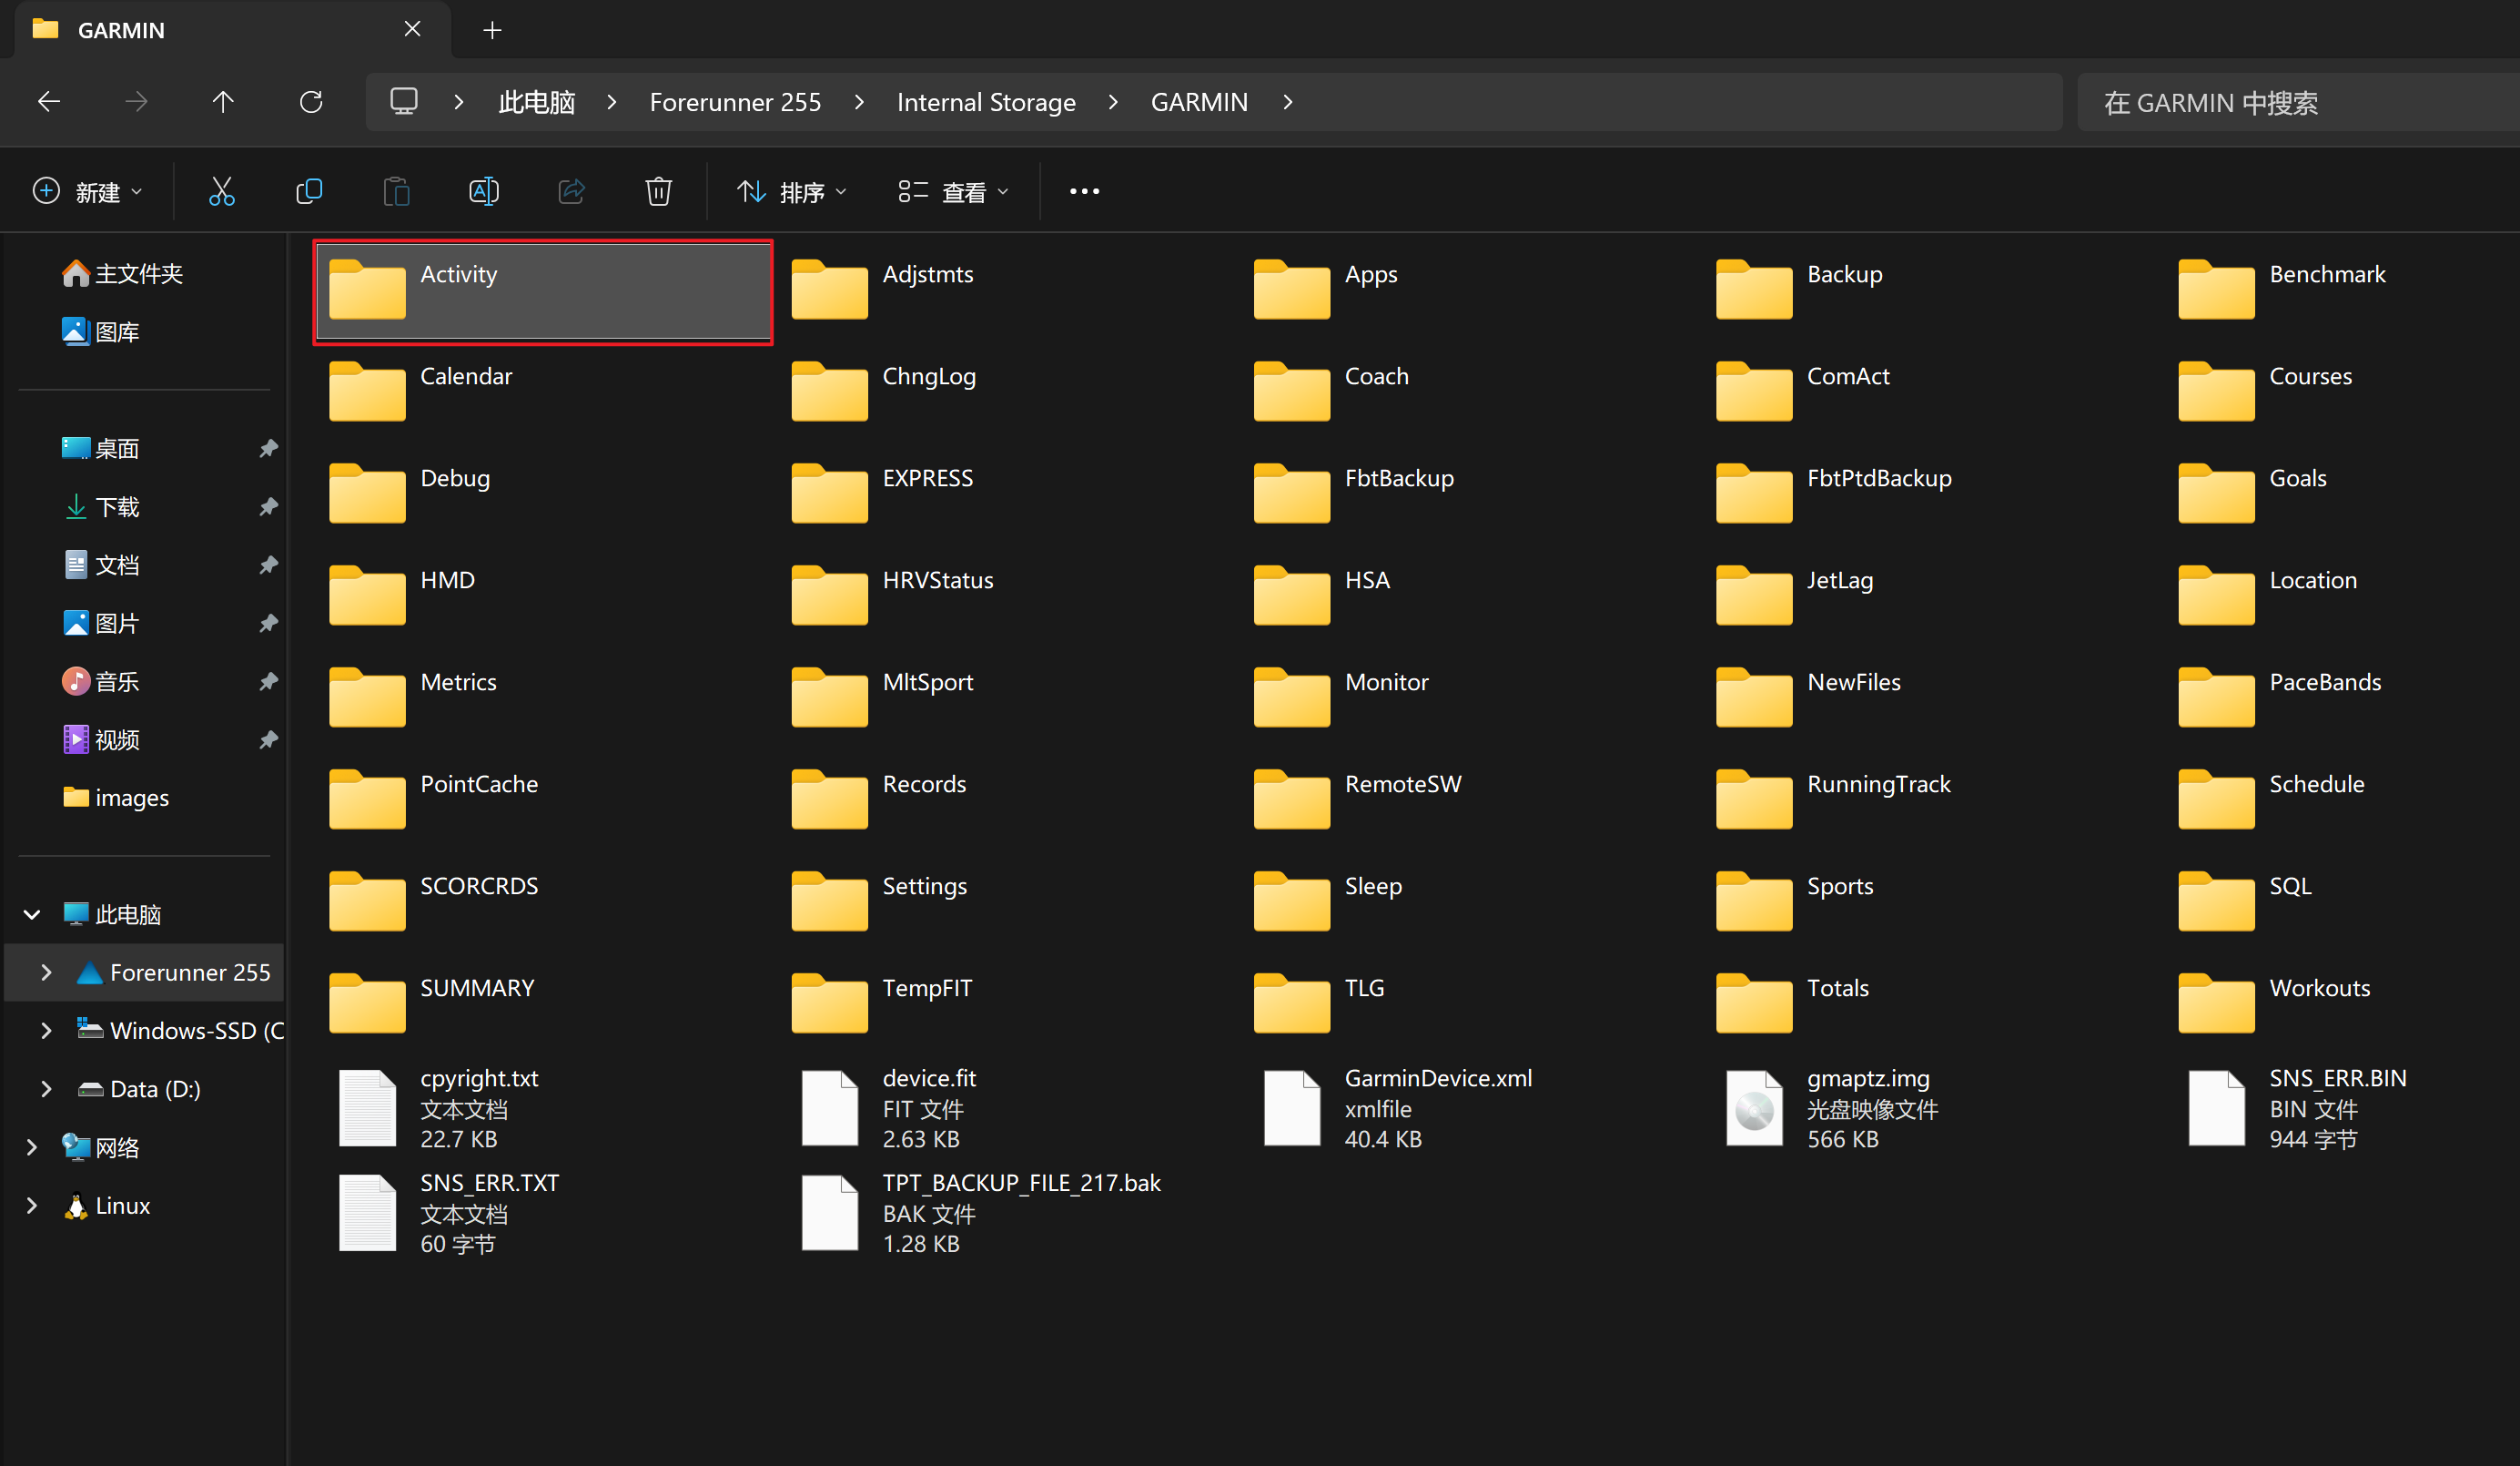This screenshot has height=1466, width=2520.
Task: Click the Paste clipboard icon
Action: coord(397,191)
